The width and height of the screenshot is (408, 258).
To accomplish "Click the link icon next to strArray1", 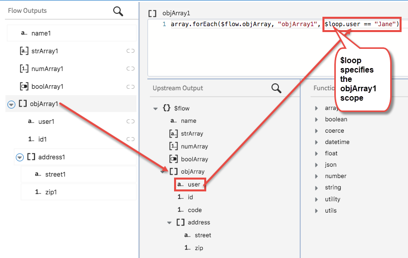I will coord(131,51).
